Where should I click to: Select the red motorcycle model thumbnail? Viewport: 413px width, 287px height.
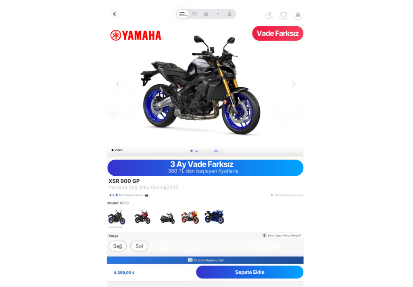point(142,217)
